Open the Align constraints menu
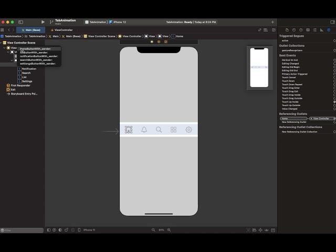 pyautogui.click(x=254, y=230)
